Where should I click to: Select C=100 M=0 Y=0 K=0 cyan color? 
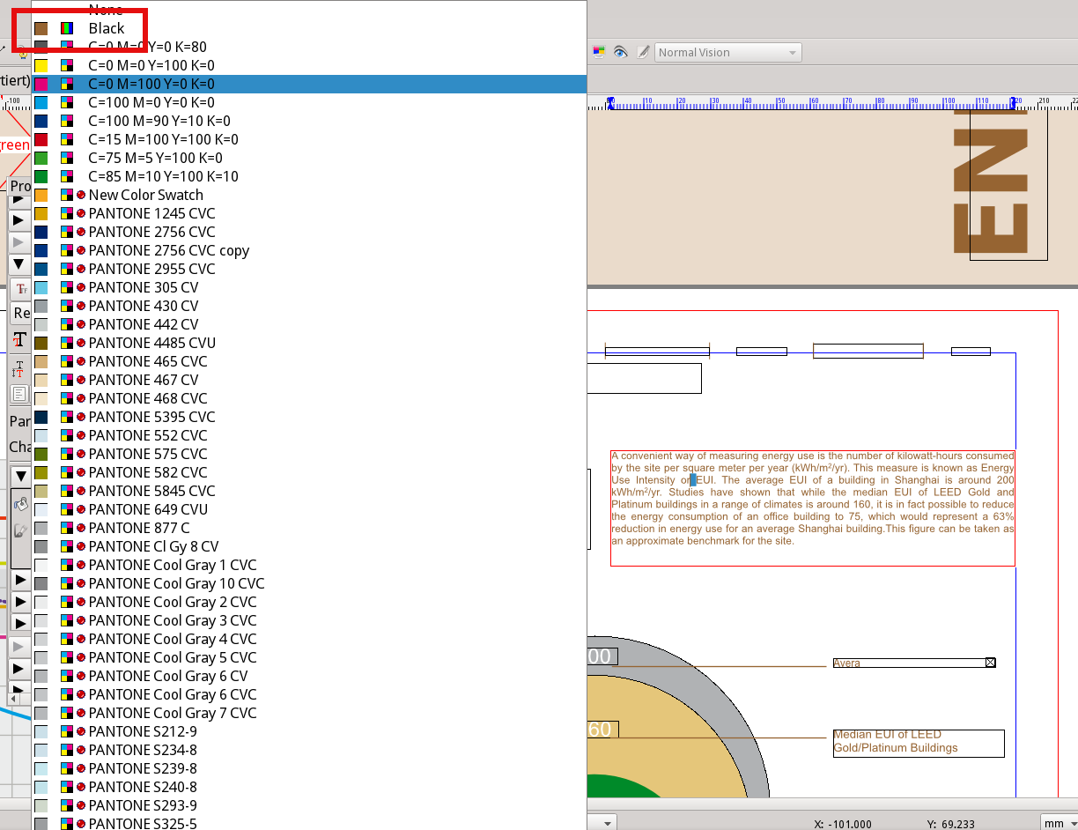point(151,102)
